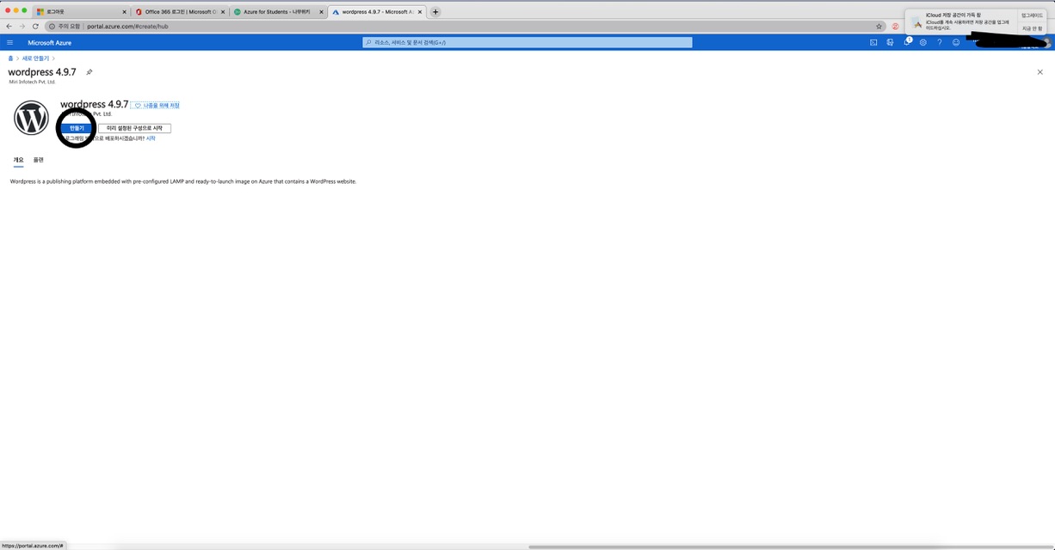Close the wordpress 4.9.7 blade
Image resolution: width=1055 pixels, height=550 pixels.
[x=1040, y=72]
